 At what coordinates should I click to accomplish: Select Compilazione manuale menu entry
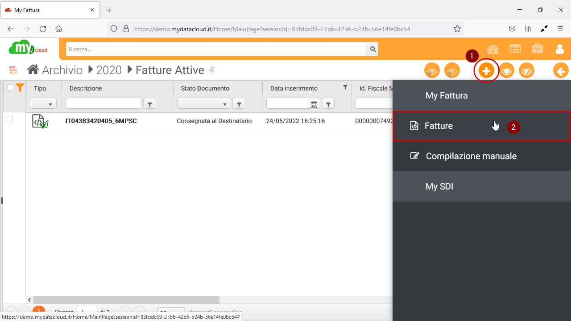(482, 156)
